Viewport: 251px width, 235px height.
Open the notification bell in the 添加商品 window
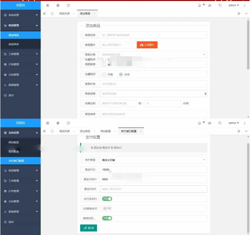click(x=199, y=5)
